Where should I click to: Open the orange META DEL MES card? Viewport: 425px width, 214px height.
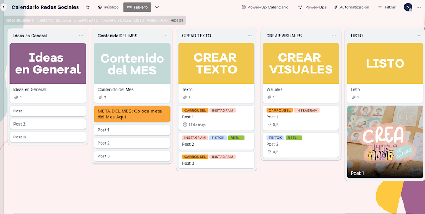pyautogui.click(x=132, y=114)
